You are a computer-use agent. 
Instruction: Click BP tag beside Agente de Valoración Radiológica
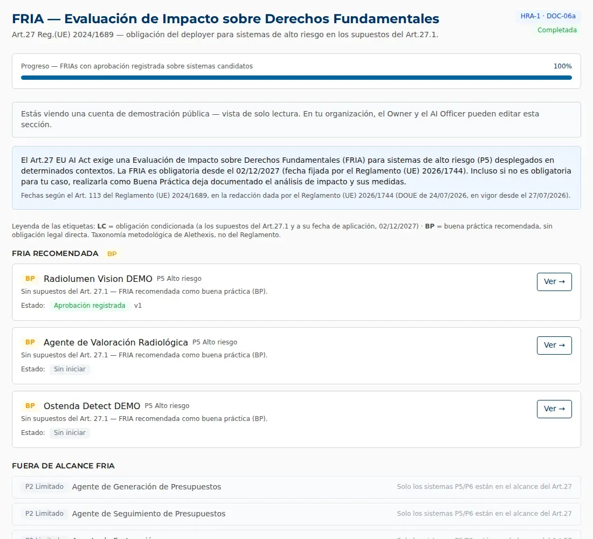point(30,342)
